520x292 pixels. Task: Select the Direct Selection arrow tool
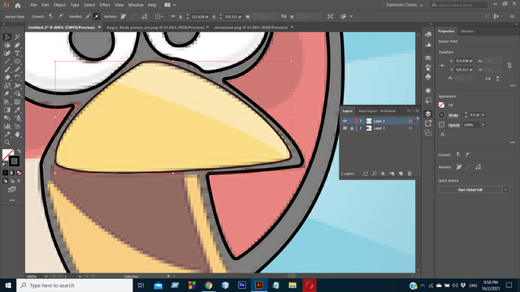(x=7, y=37)
